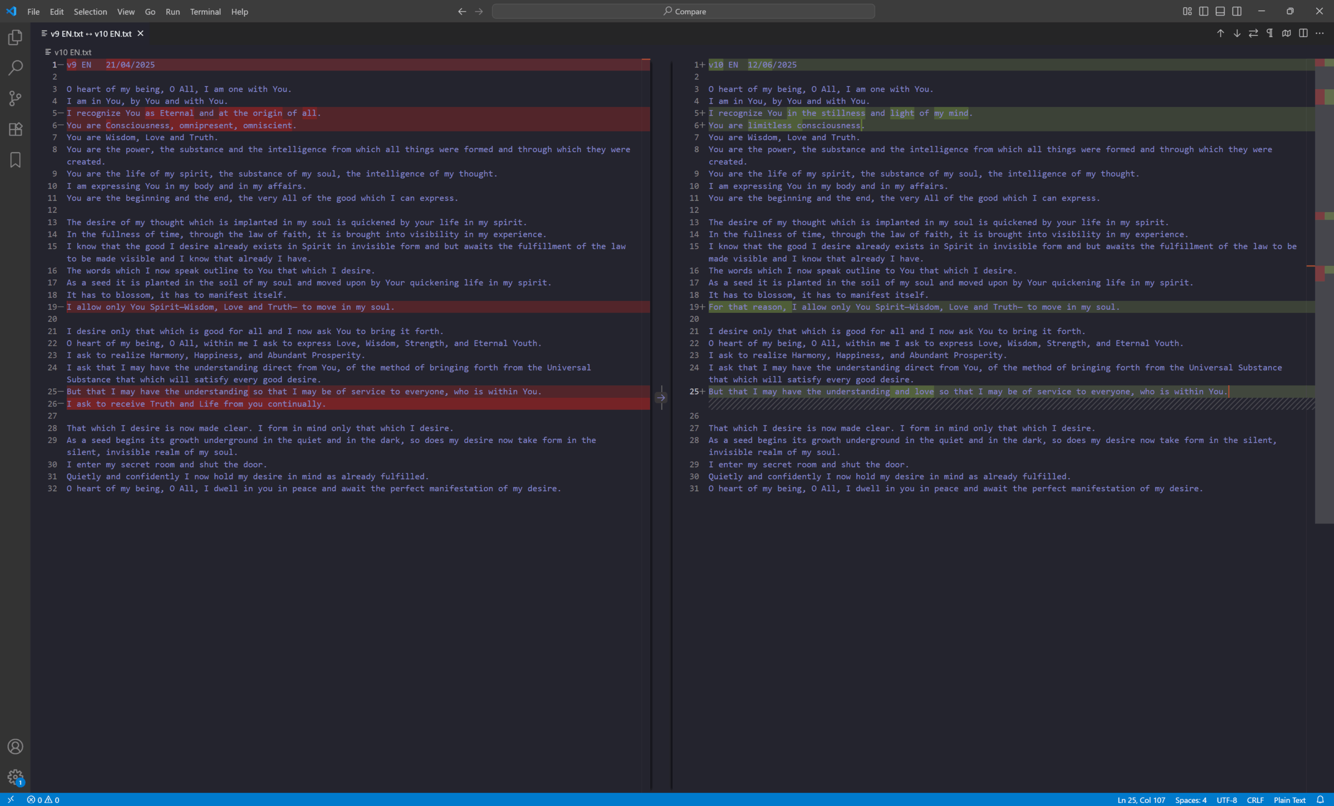The width and height of the screenshot is (1334, 806).
Task: Go to previous change arrow
Action: point(1220,33)
